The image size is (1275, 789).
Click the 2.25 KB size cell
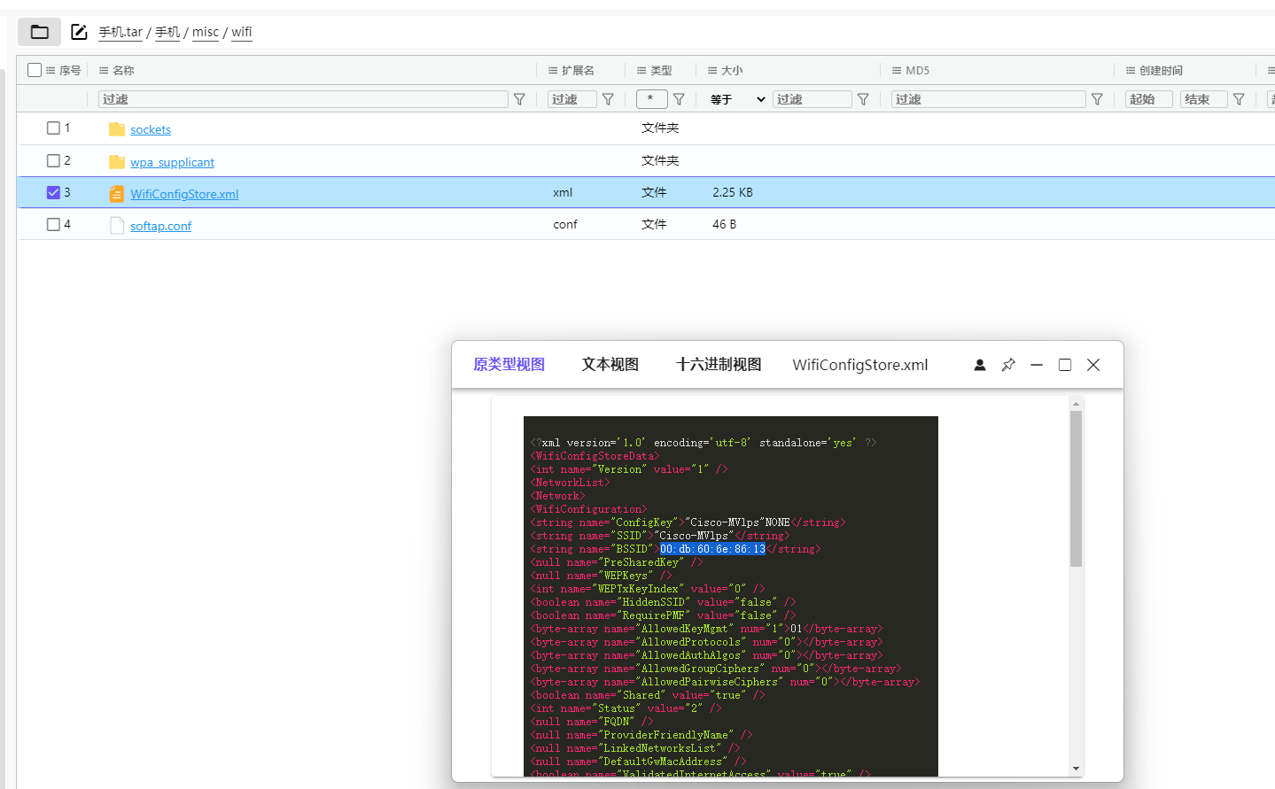coord(733,192)
